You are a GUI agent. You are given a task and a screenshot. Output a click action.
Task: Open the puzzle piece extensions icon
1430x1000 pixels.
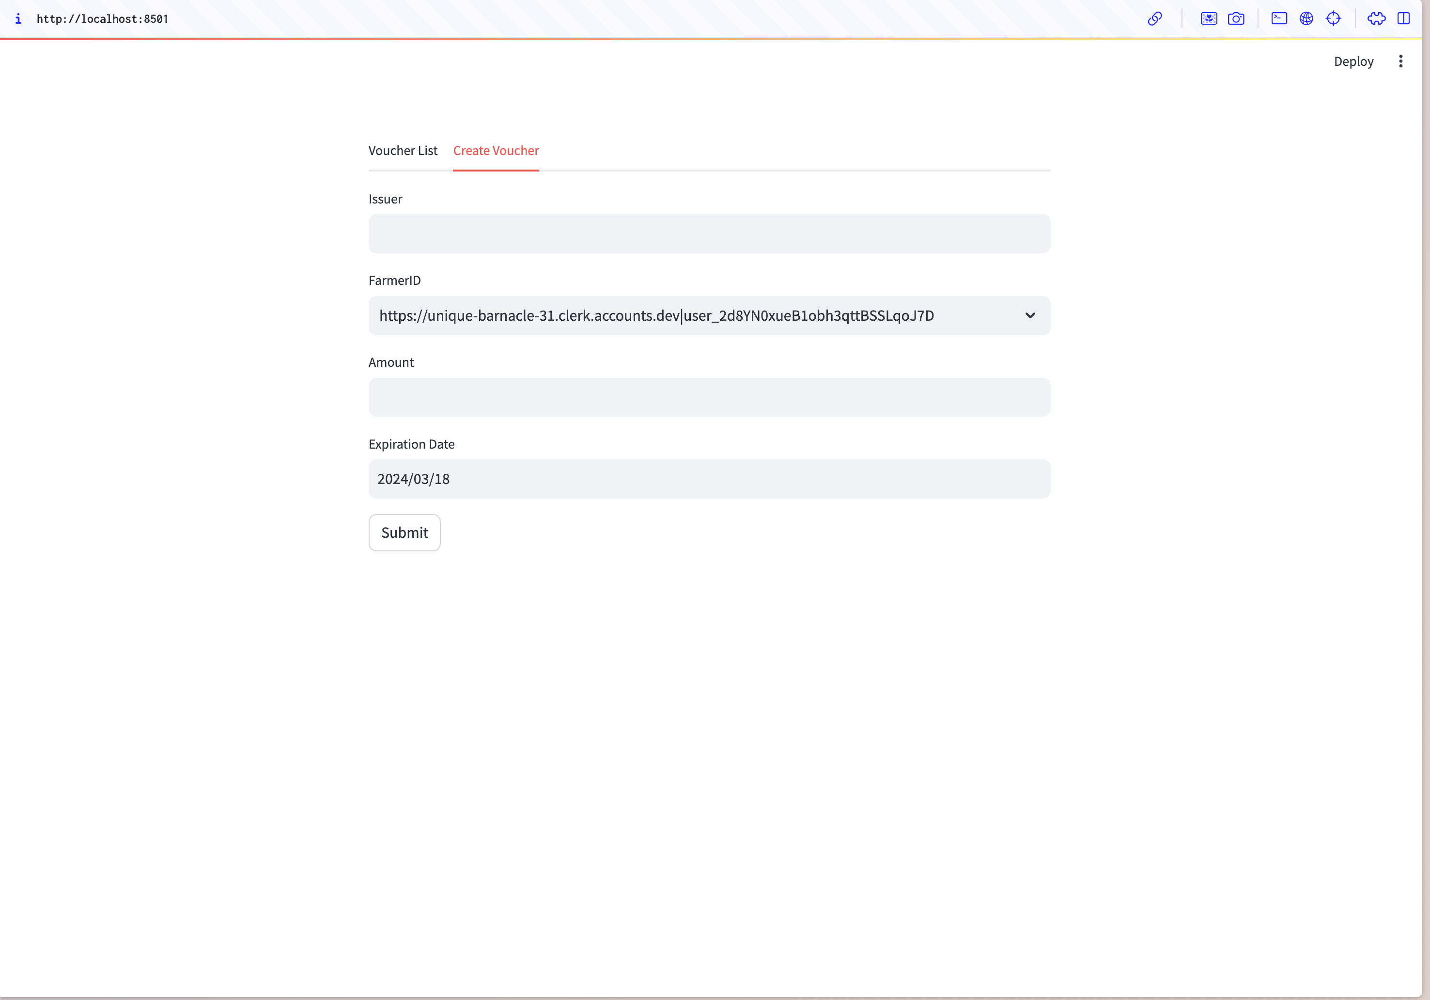(1376, 19)
